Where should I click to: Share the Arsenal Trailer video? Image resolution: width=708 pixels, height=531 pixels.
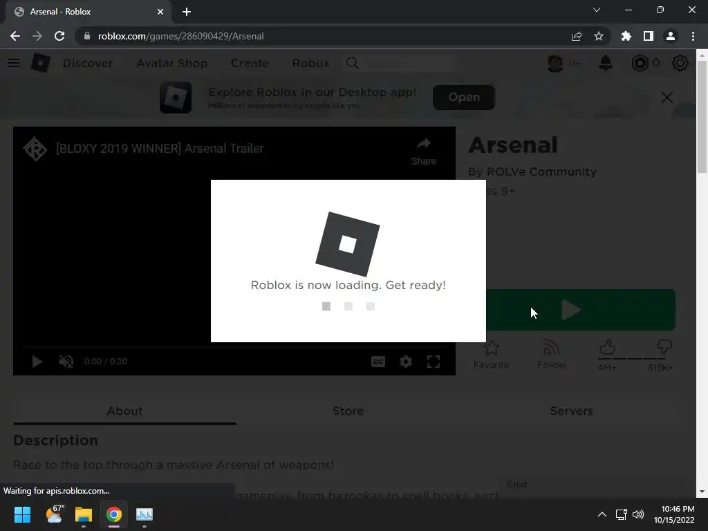pos(424,151)
